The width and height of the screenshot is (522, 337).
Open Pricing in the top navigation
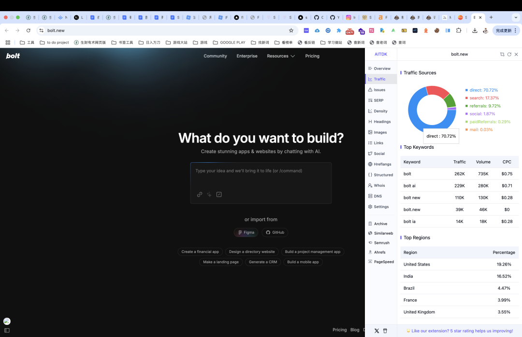point(312,56)
